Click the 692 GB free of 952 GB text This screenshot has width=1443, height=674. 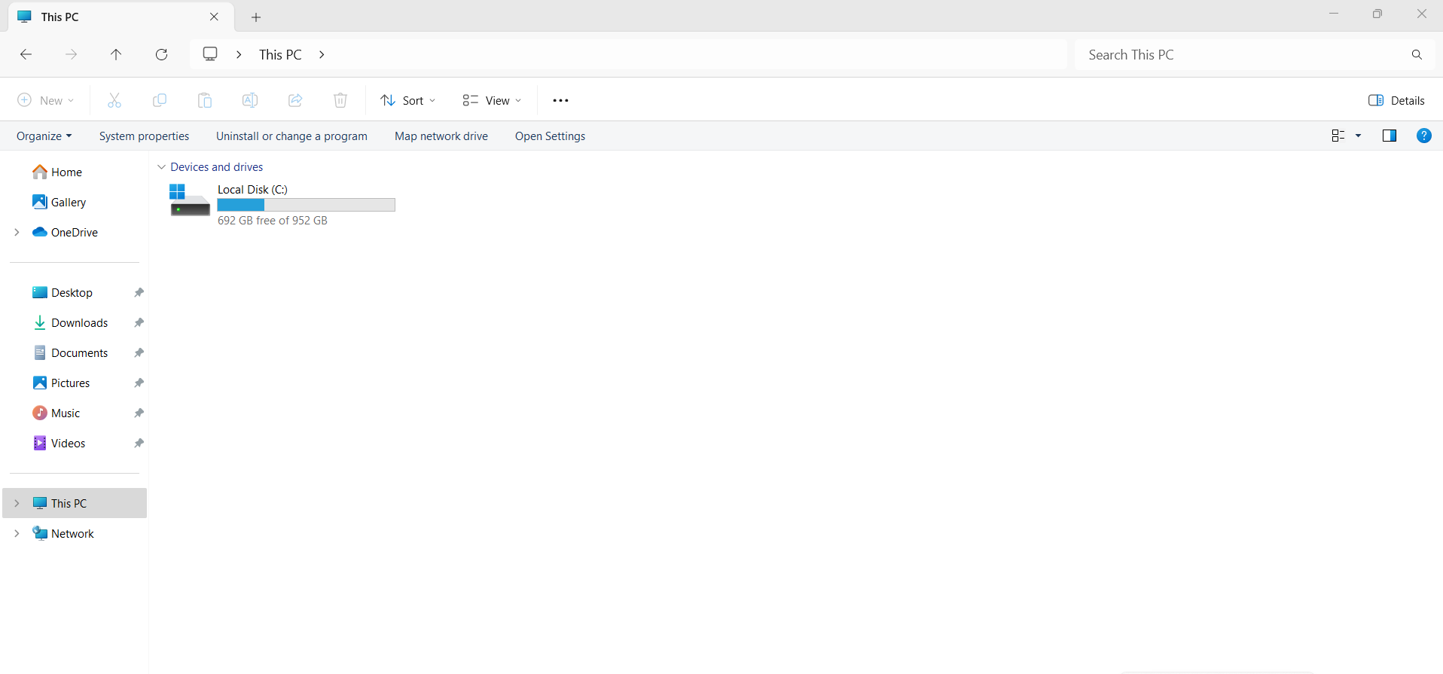pos(273,220)
